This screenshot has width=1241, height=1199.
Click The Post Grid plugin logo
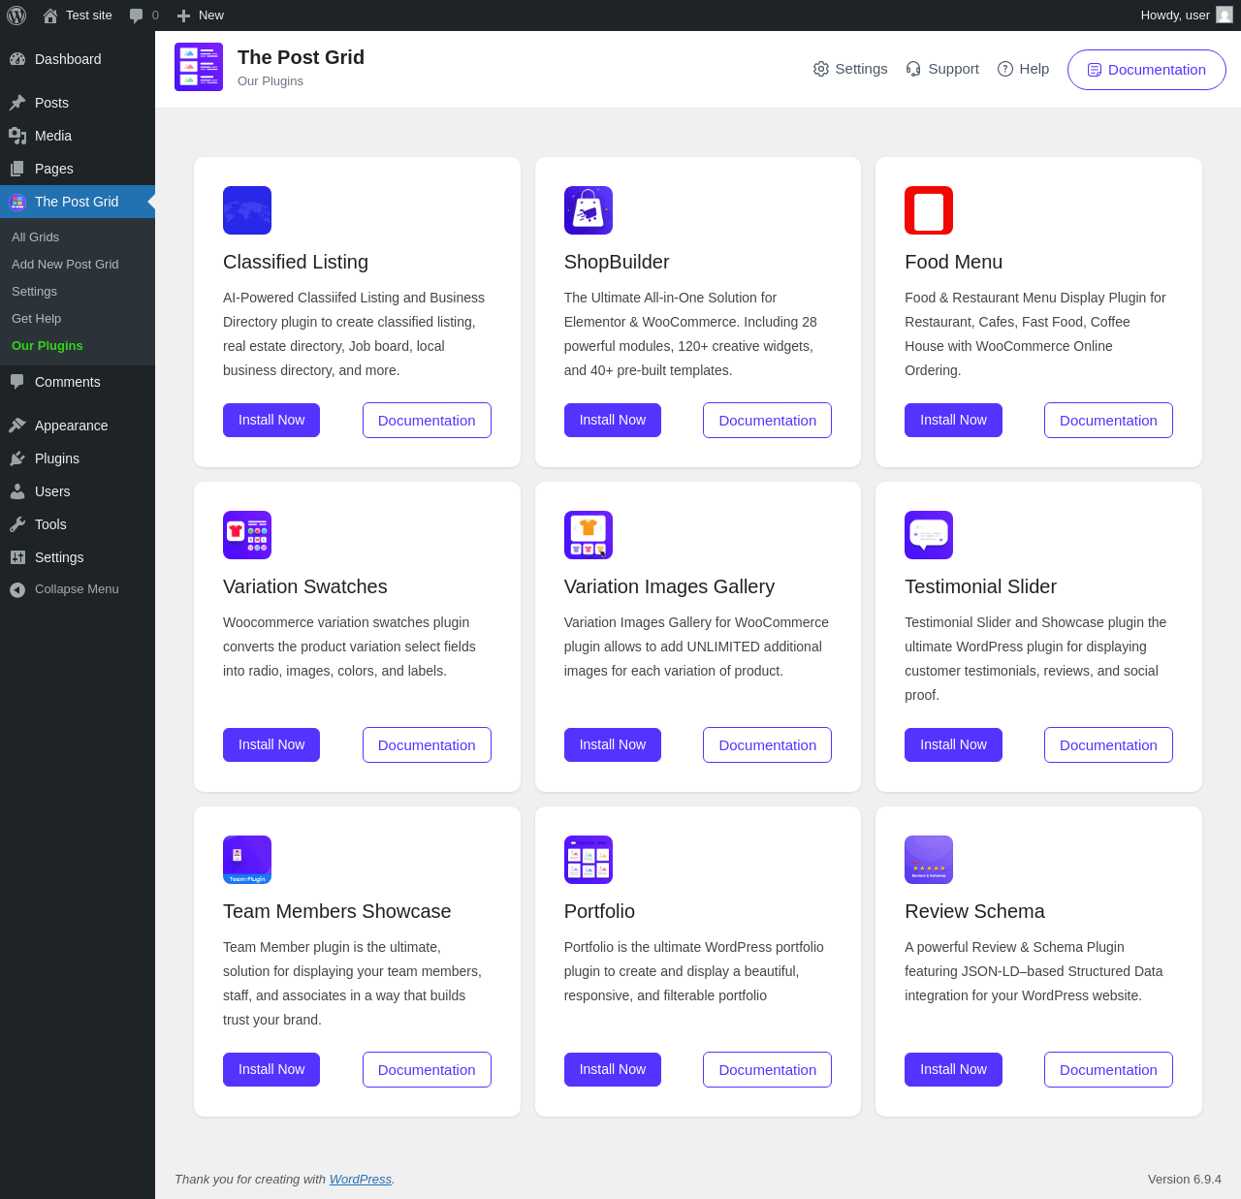pos(199,67)
